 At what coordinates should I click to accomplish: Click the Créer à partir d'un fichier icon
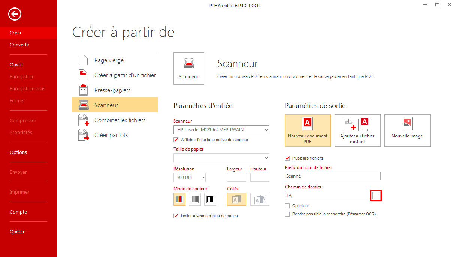point(83,75)
